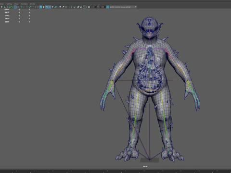The width and height of the screenshot is (231, 173).
Task: Open the Show panel menu
Action: click(16, 4)
